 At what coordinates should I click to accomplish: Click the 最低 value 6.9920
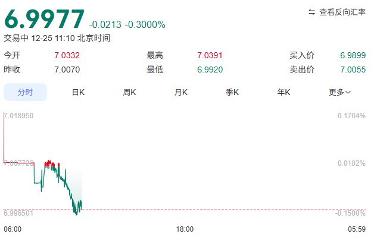[209, 70]
